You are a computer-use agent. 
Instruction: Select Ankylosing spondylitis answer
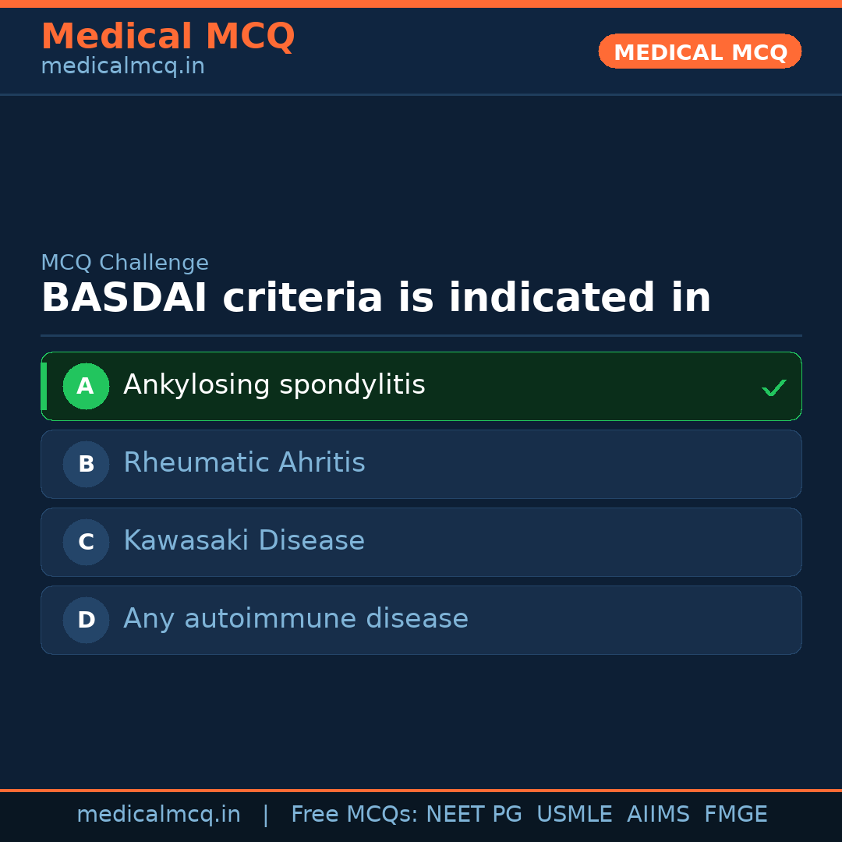[x=274, y=385]
